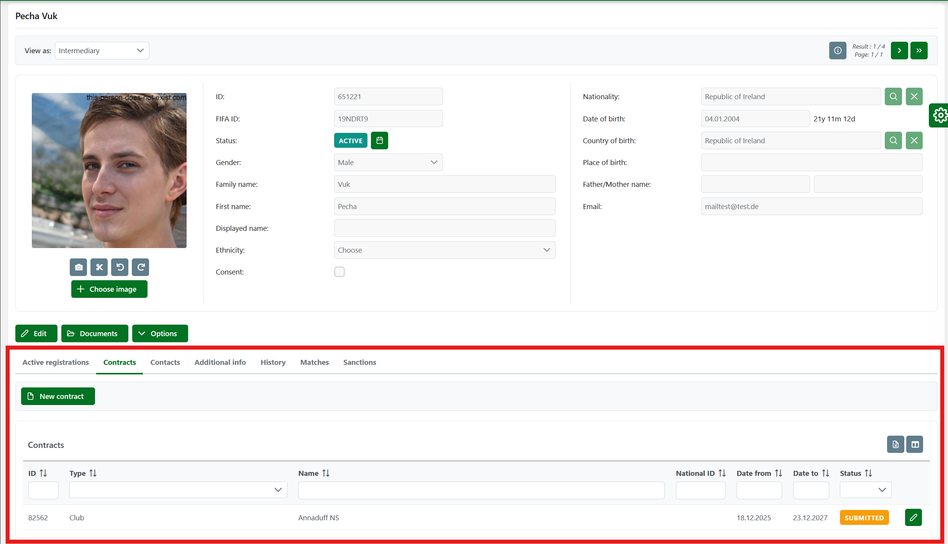The height and width of the screenshot is (544, 948).
Task: Open the contract Type filter dropdown
Action: click(178, 490)
